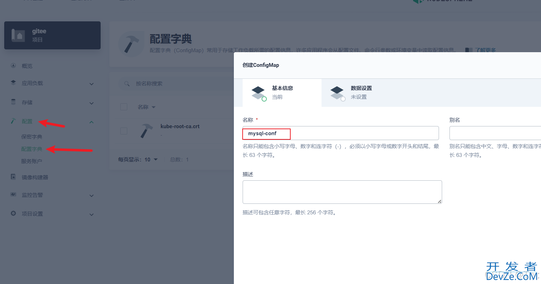Screen dimensions: 541x284
Task: Click the 名称 input with mysql-conf
Action: tap(340, 133)
